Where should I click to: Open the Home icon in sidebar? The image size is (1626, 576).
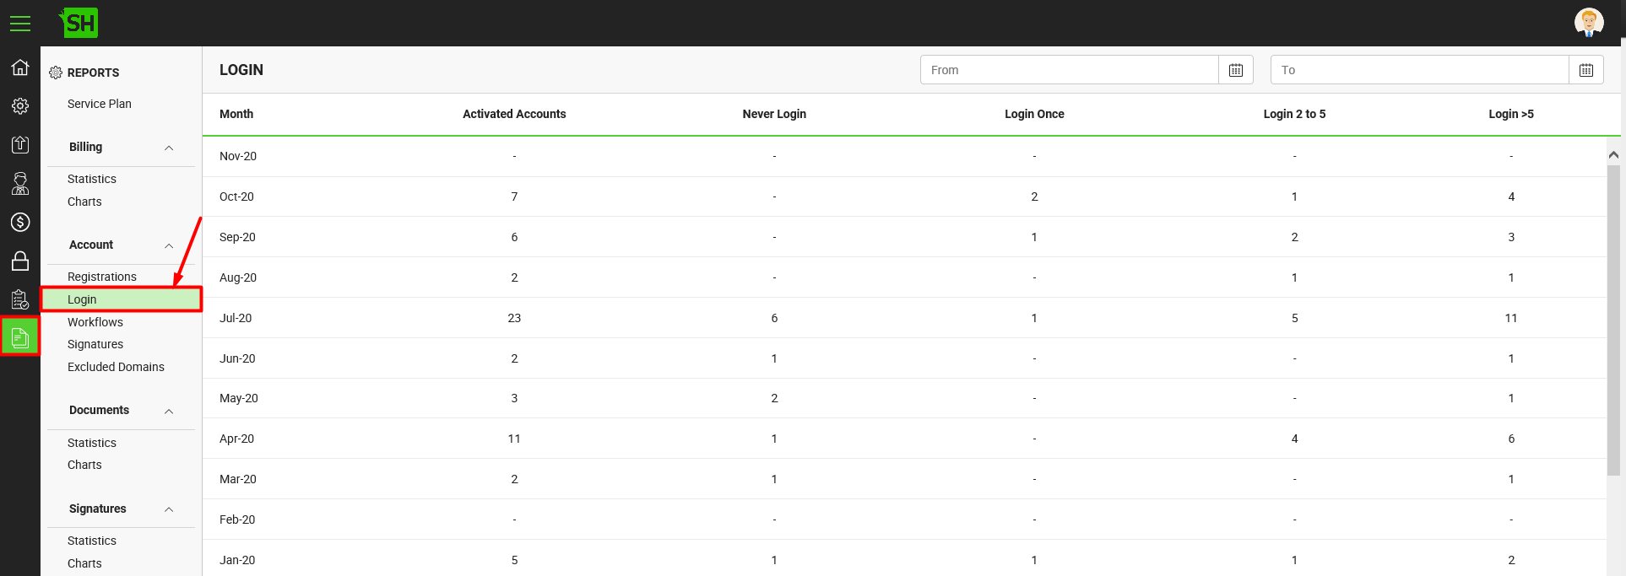(20, 67)
